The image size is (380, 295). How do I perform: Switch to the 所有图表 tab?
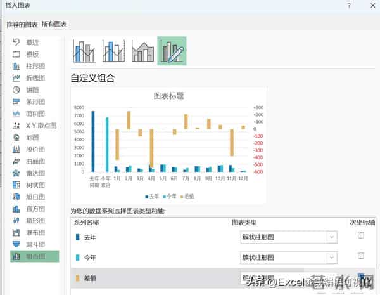tap(54, 24)
